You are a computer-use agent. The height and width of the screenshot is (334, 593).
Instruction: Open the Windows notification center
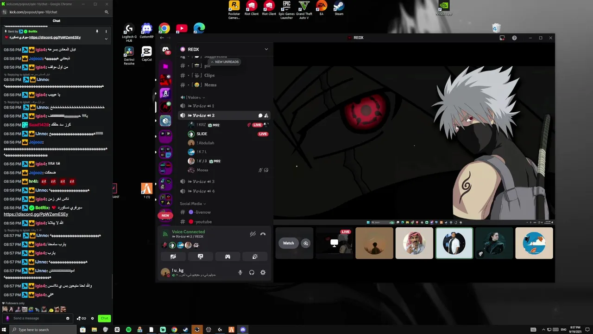587,330
